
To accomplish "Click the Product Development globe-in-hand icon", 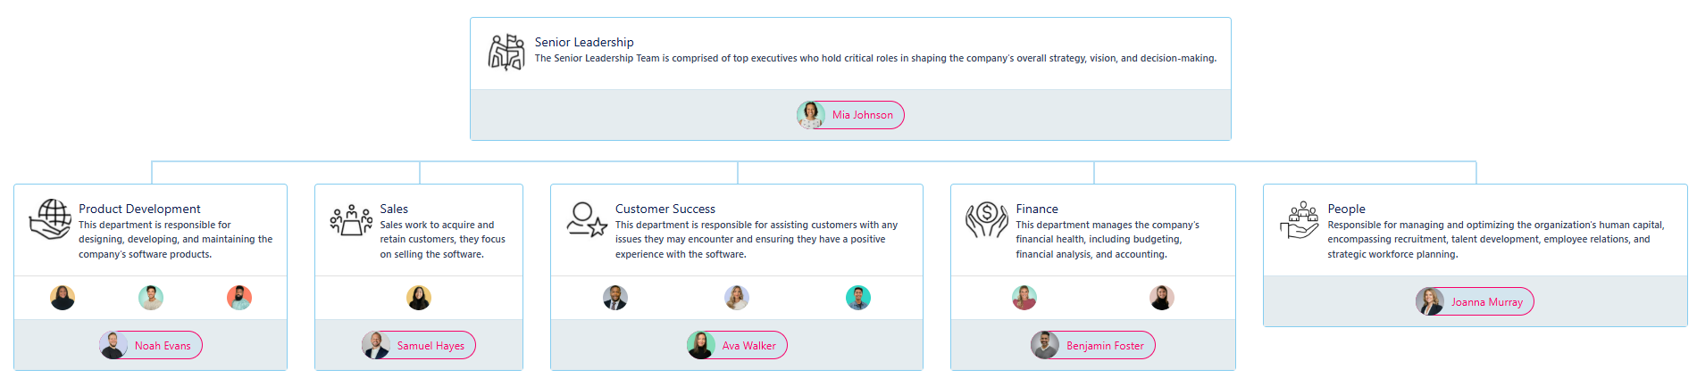I will coord(50,219).
